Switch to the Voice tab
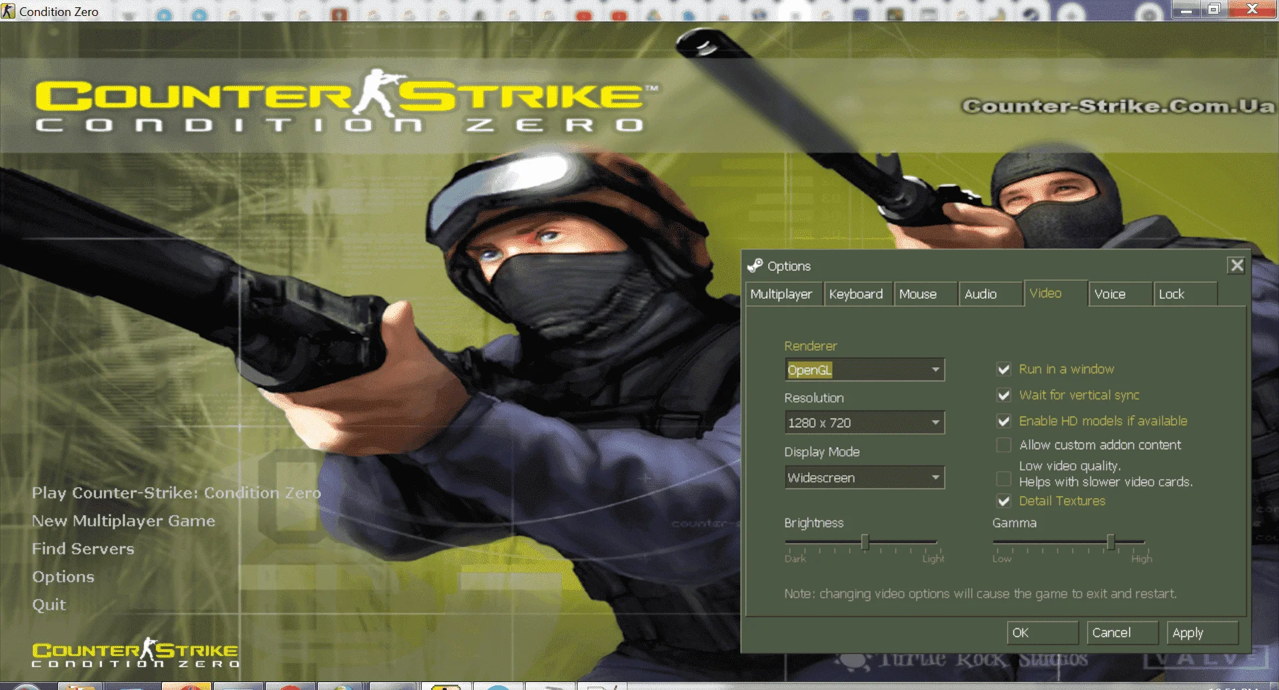1279x690 pixels. [x=1120, y=294]
